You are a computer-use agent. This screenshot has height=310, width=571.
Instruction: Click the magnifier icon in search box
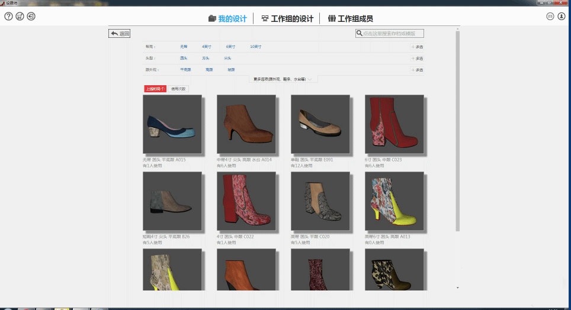360,34
